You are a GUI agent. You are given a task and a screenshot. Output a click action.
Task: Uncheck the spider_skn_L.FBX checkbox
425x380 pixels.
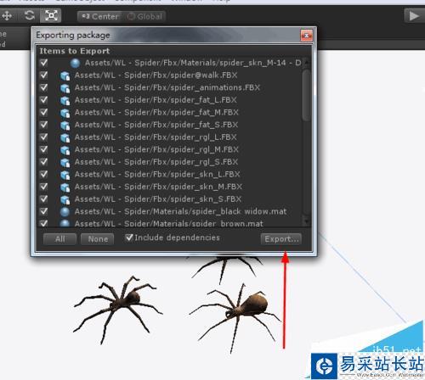point(44,174)
